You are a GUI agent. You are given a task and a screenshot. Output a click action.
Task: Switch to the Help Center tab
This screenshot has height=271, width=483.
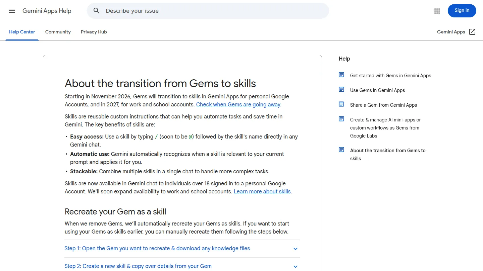click(x=22, y=32)
